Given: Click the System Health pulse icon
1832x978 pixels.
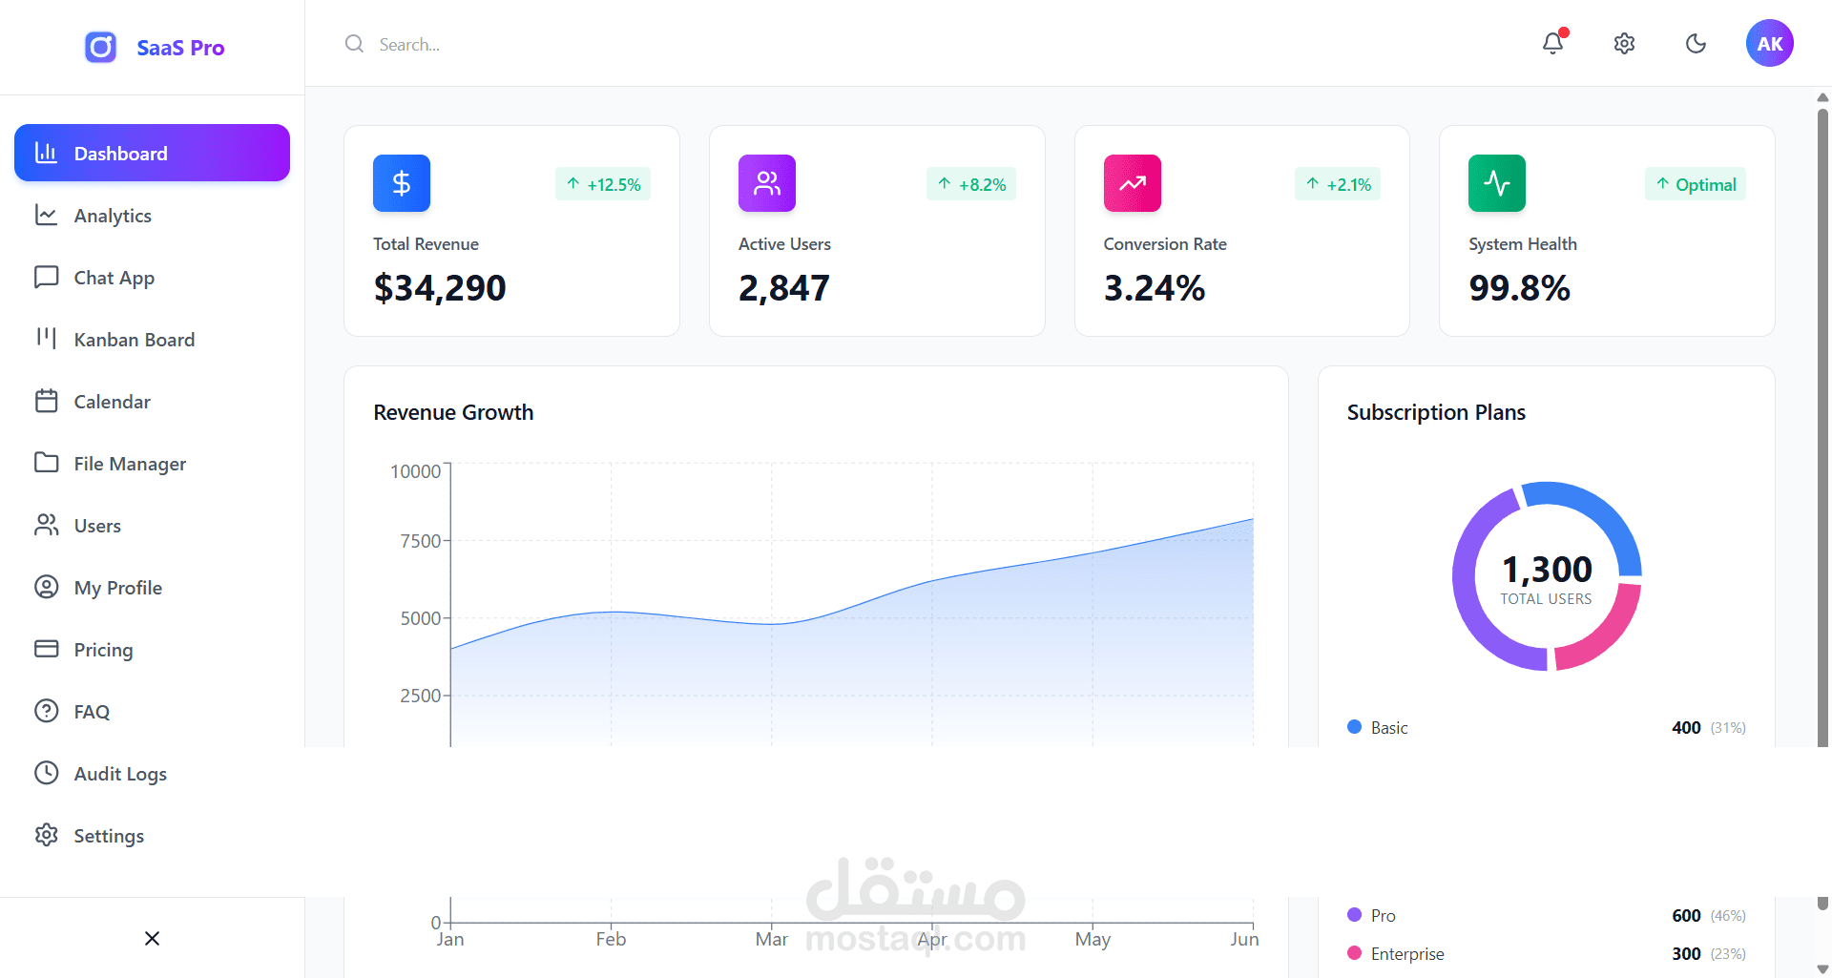Looking at the screenshot, I should pos(1496,183).
